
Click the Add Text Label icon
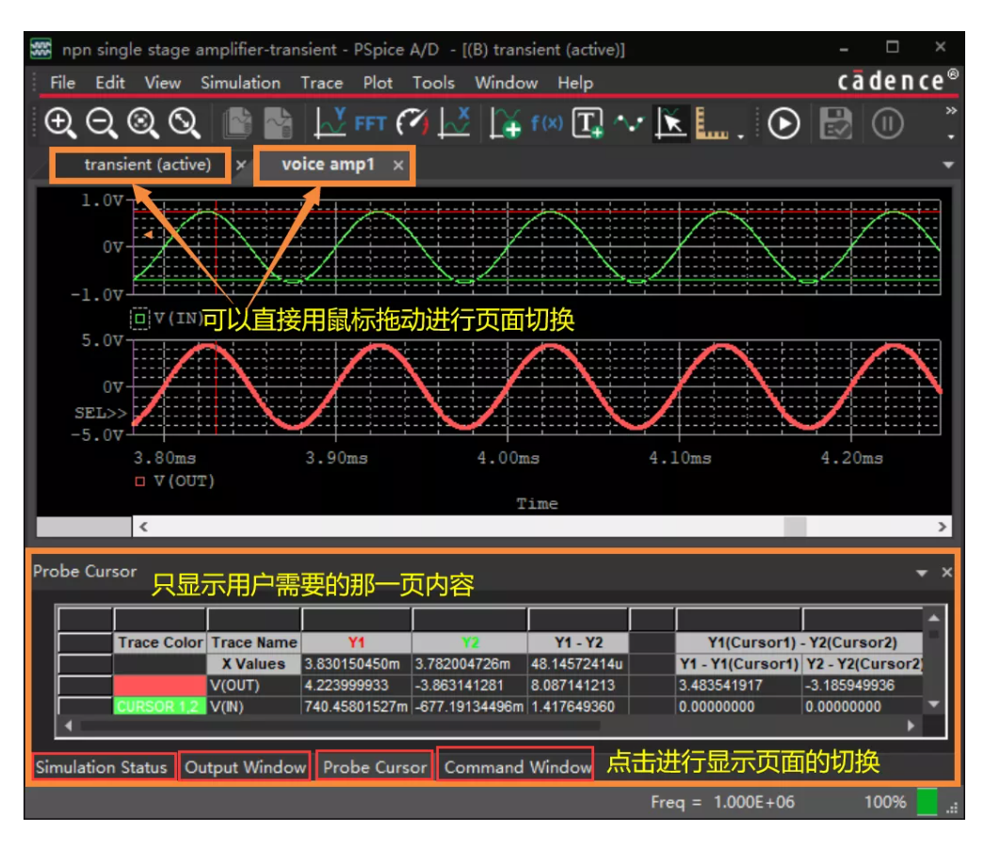coord(588,122)
